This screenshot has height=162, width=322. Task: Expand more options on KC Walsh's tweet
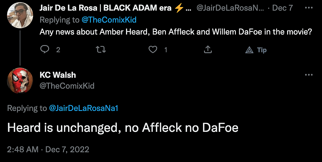(309, 75)
